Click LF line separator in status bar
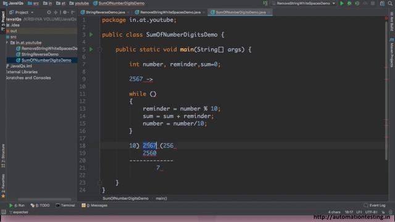395x222 pixels. [359, 212]
